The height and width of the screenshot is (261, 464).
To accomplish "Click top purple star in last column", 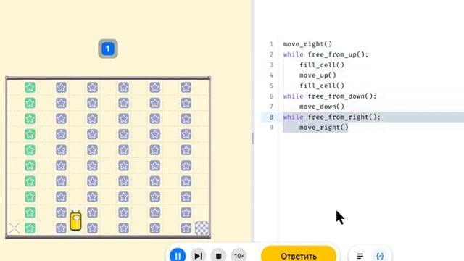I will pyautogui.click(x=186, y=87).
